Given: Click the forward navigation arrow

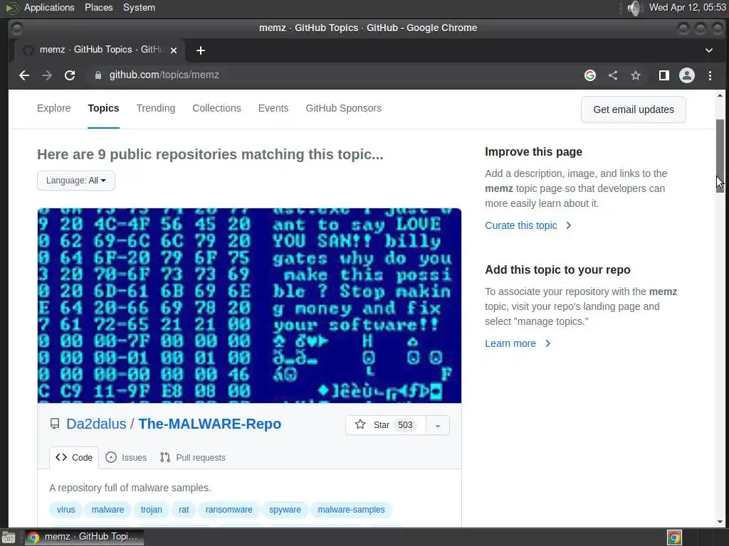Looking at the screenshot, I should [x=47, y=75].
